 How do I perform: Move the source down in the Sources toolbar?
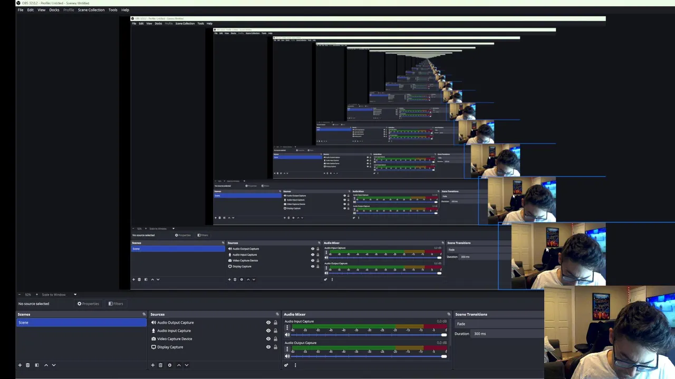click(x=186, y=365)
